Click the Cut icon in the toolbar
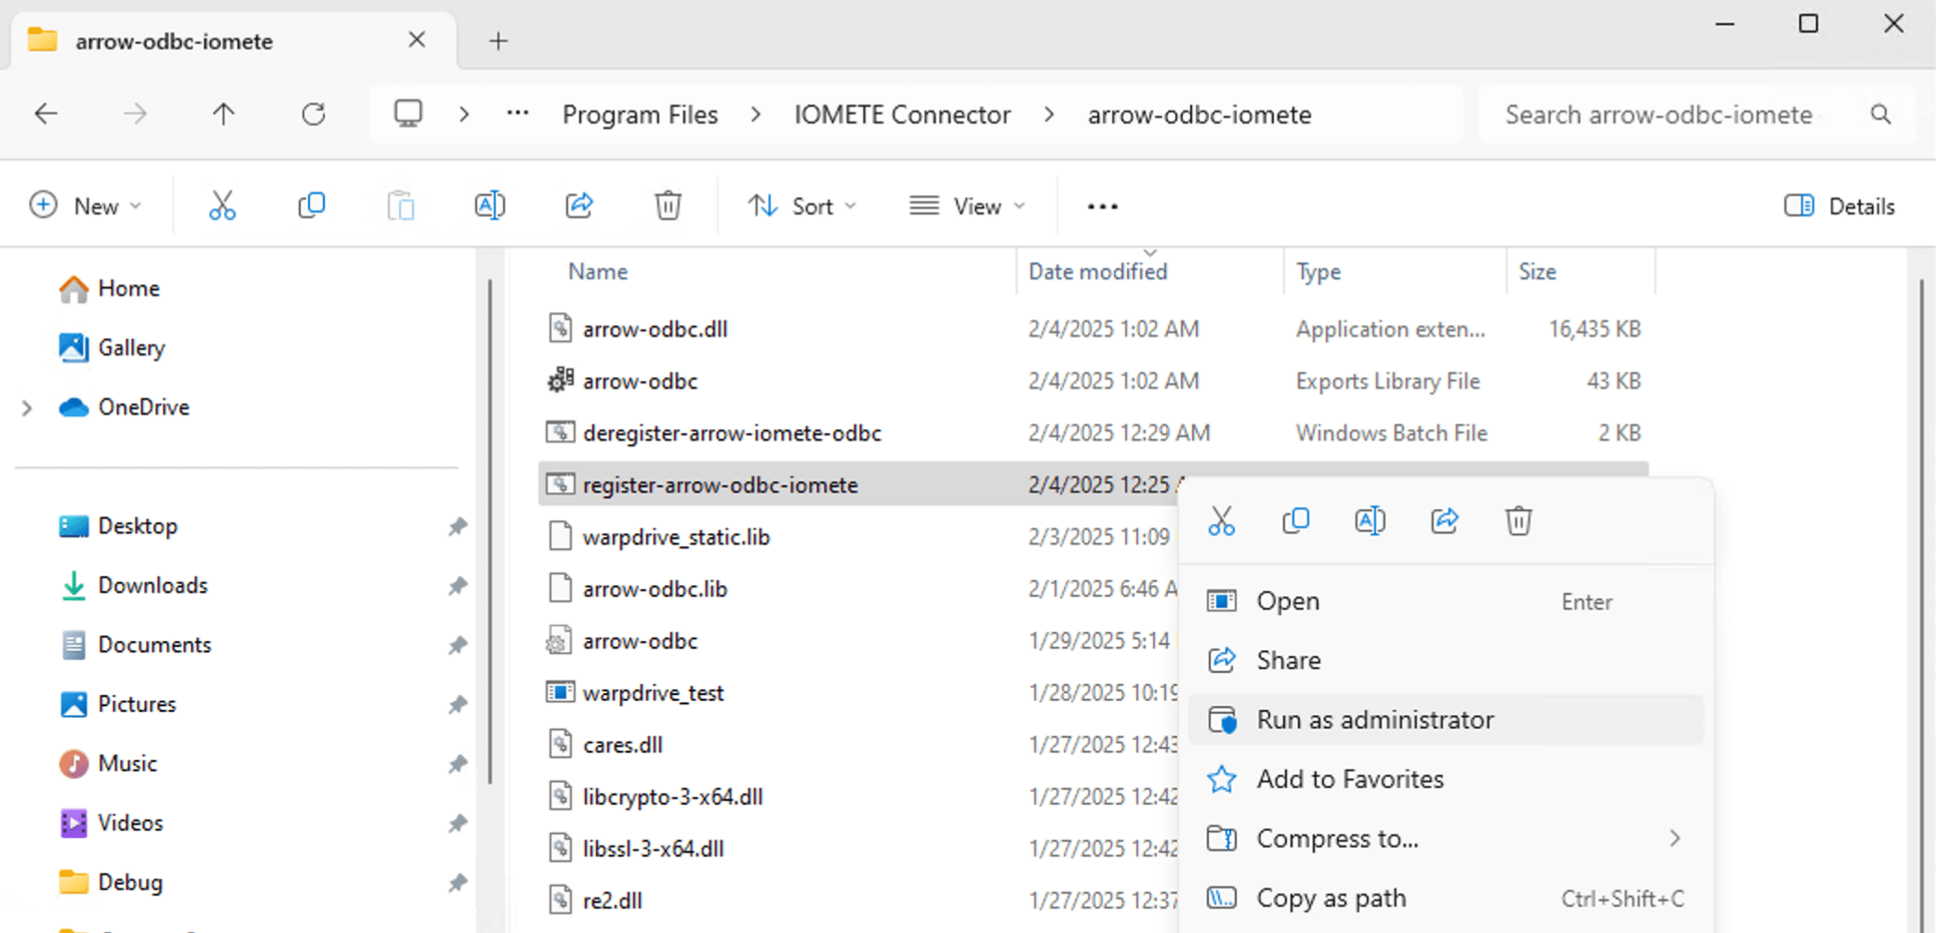1936x933 pixels. pos(222,205)
